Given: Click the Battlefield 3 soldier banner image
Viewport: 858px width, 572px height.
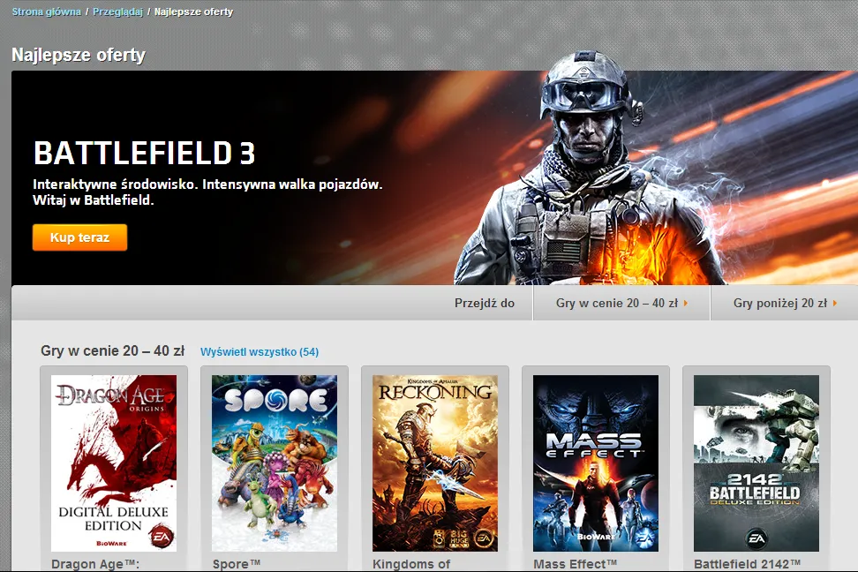Looking at the screenshot, I should pos(591,169).
